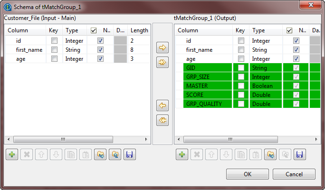Copy selected columns to output with right arrow

[162, 48]
